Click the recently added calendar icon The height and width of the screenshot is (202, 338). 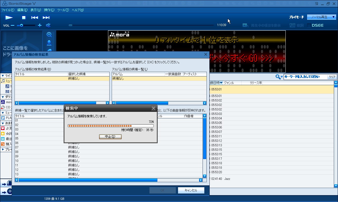[3, 139]
